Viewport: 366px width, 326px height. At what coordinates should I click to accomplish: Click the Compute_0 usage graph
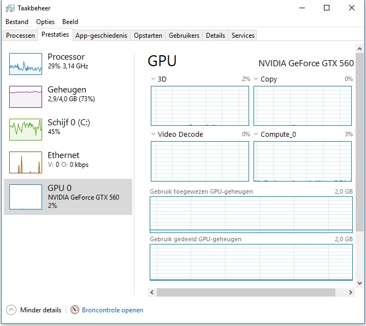click(x=303, y=161)
